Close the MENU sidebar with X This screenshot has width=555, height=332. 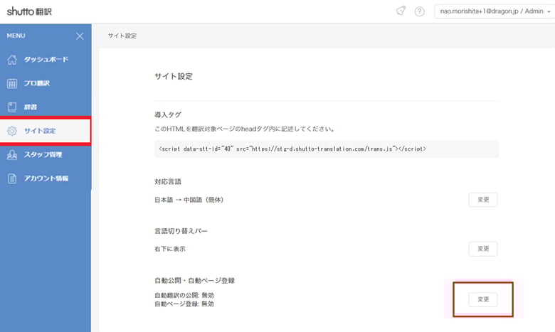tap(80, 36)
